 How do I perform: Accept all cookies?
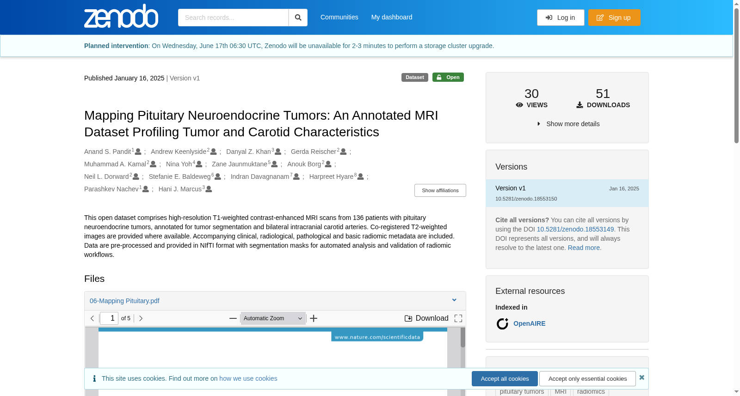505,378
